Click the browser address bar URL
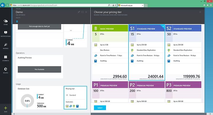This screenshot has height=115, width=213. click(35, 5)
